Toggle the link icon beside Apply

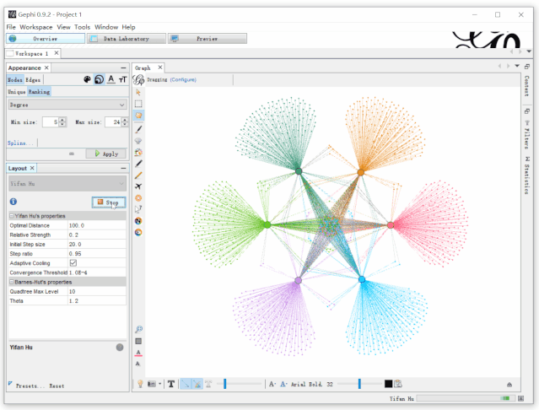(72, 154)
